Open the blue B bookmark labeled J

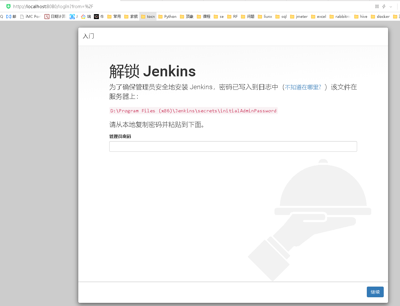click(x=74, y=17)
